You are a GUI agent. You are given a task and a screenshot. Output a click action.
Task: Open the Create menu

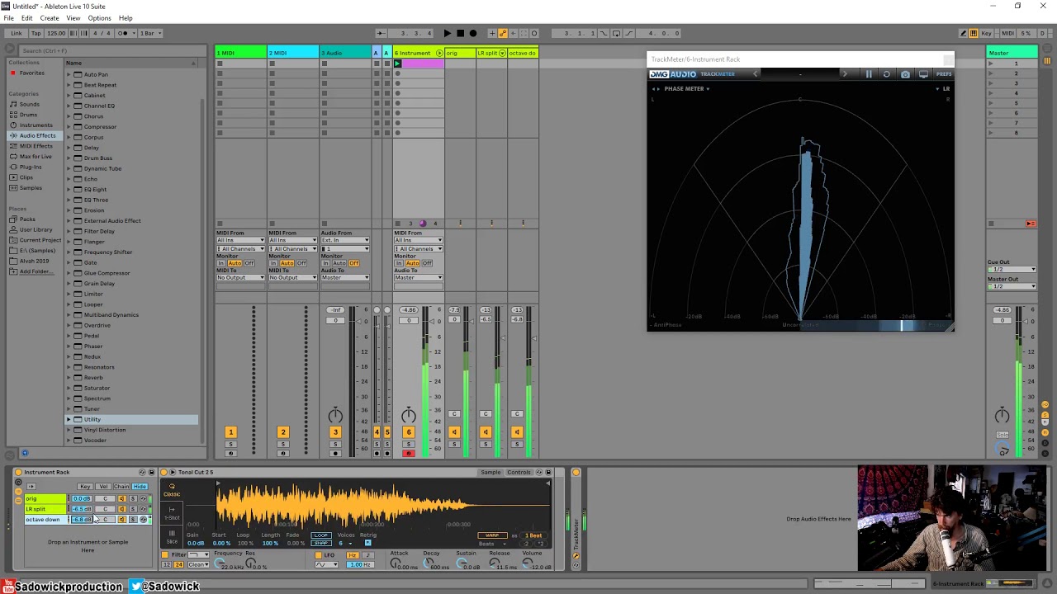(50, 18)
